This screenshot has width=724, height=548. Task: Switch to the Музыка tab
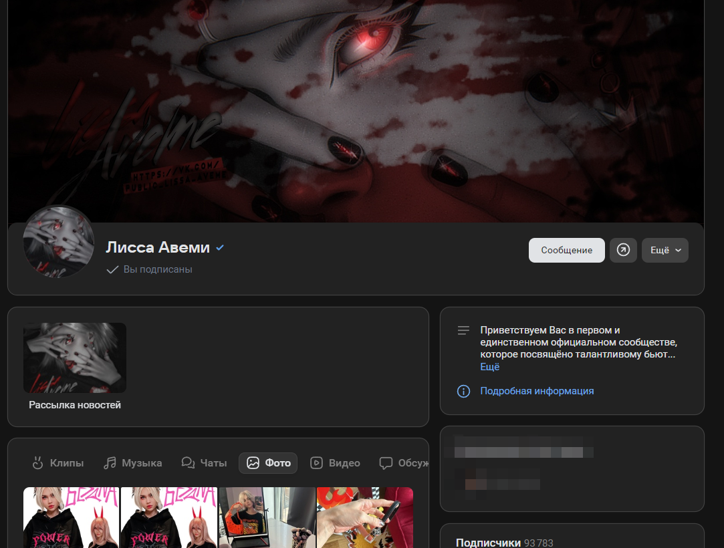click(132, 463)
